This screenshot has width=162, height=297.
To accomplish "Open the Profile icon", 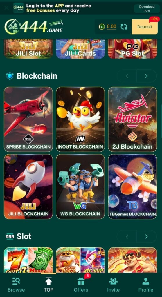I will (x=146, y=281).
